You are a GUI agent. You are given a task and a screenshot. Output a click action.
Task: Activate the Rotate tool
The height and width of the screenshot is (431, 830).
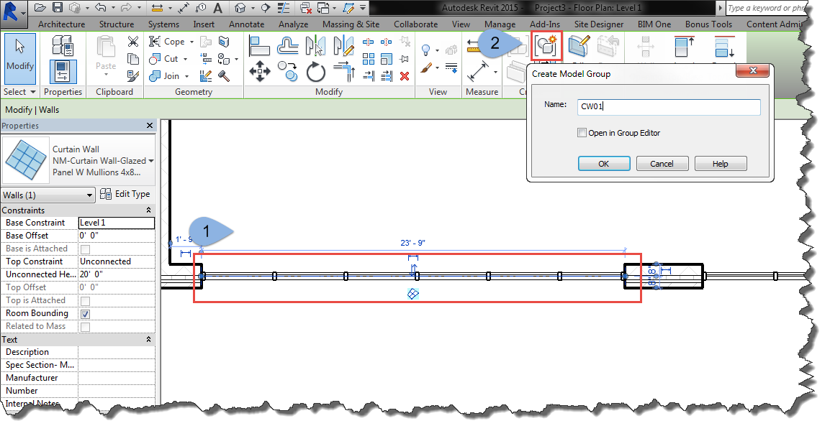click(315, 71)
